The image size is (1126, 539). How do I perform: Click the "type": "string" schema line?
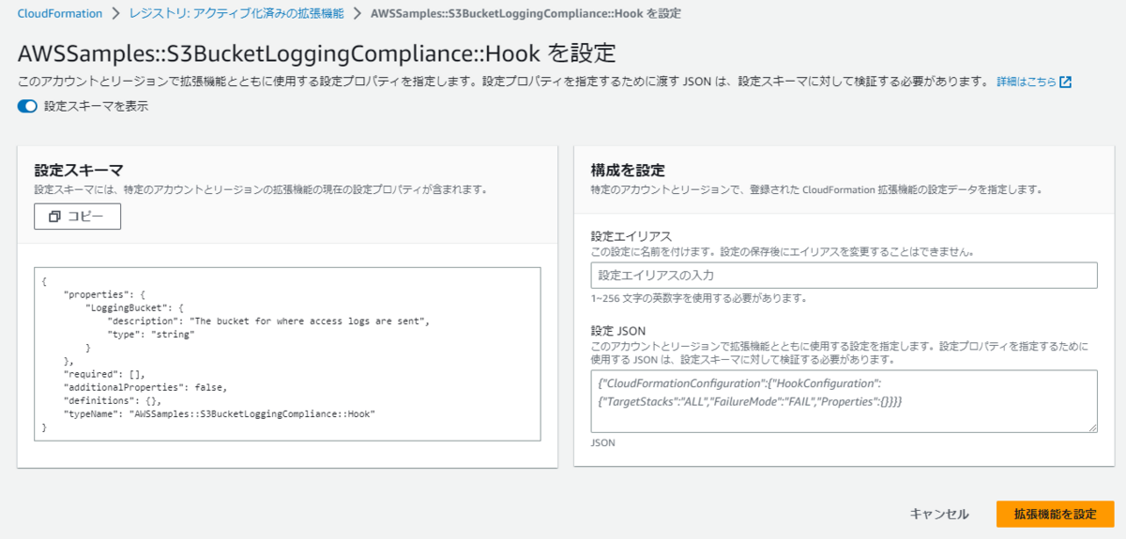(x=151, y=334)
